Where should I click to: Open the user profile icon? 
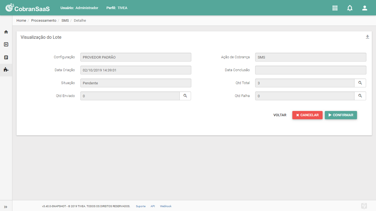365,8
